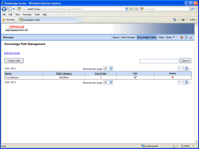Click the Live Search magnifier icon
The height and width of the screenshot is (149, 199).
click(192, 9)
